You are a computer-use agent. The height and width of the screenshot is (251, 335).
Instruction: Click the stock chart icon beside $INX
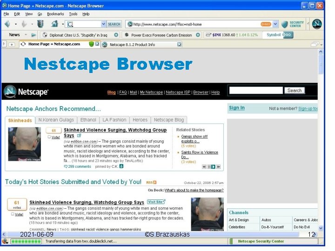pyautogui.click(x=208, y=34)
